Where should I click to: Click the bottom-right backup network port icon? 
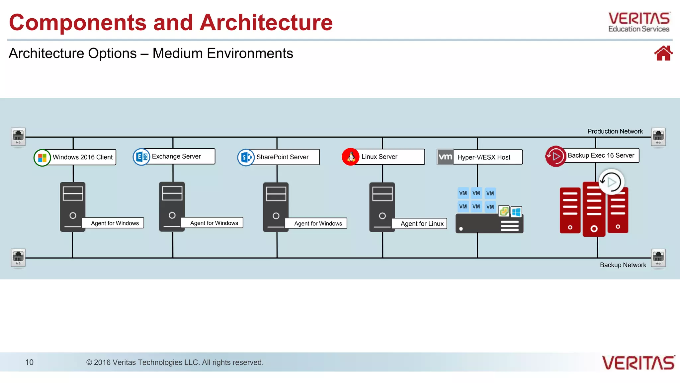pyautogui.click(x=658, y=258)
